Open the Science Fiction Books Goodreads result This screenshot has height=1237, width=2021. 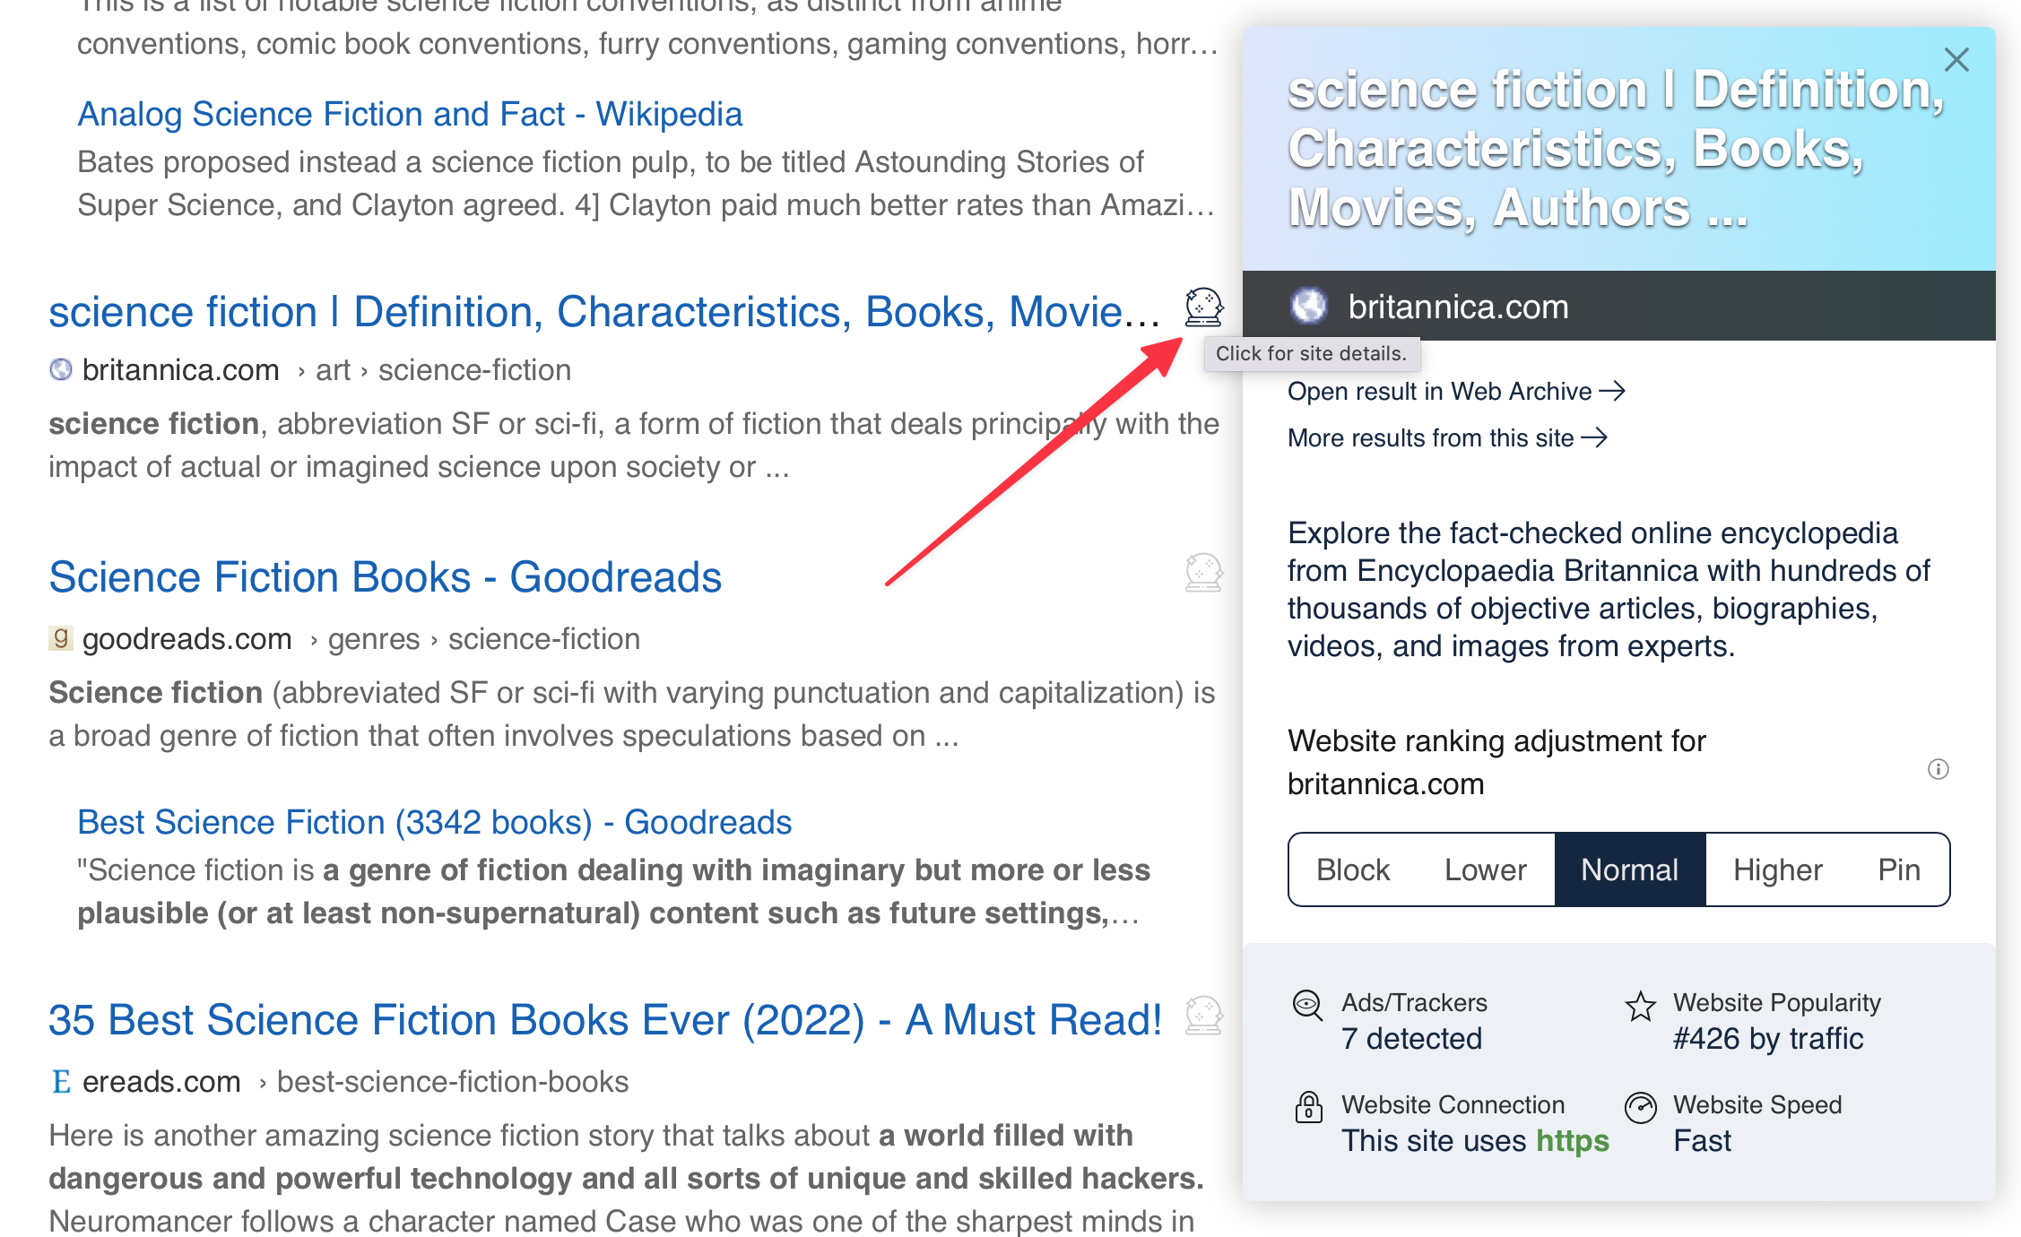click(386, 577)
